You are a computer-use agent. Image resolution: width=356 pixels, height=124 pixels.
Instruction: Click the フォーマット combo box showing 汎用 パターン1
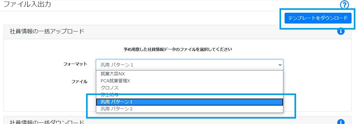(x=190, y=65)
